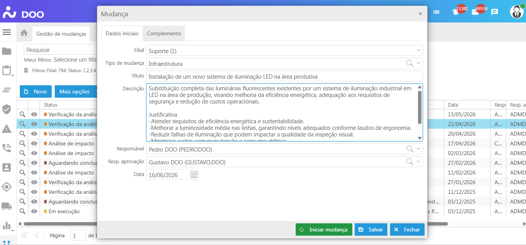Open the clipboard icon in the sidebar
Image resolution: width=526 pixels, height=245 pixels.
point(7,71)
